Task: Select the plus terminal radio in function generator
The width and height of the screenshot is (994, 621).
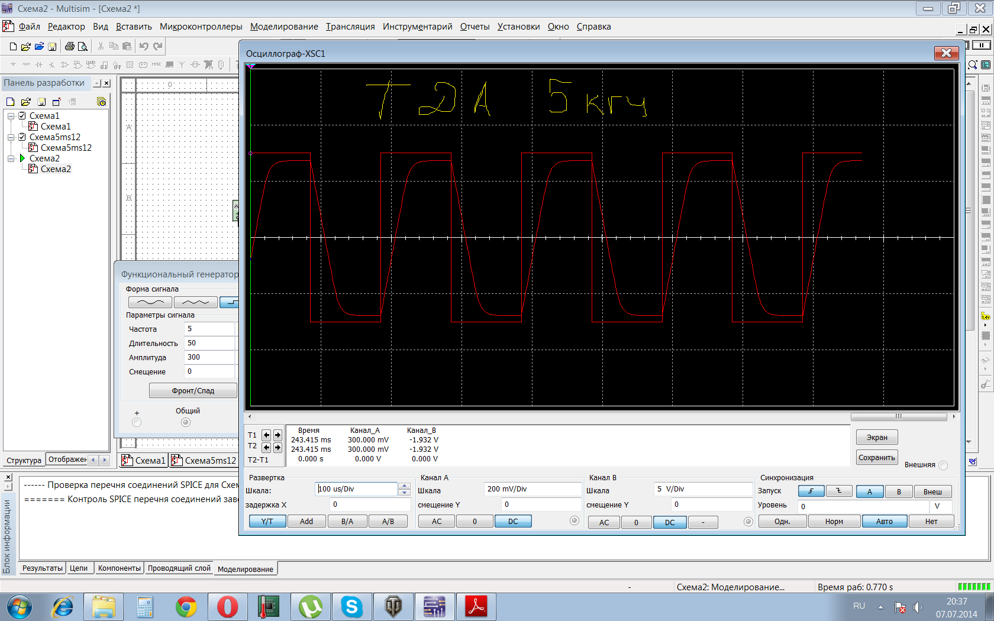Action: [137, 422]
